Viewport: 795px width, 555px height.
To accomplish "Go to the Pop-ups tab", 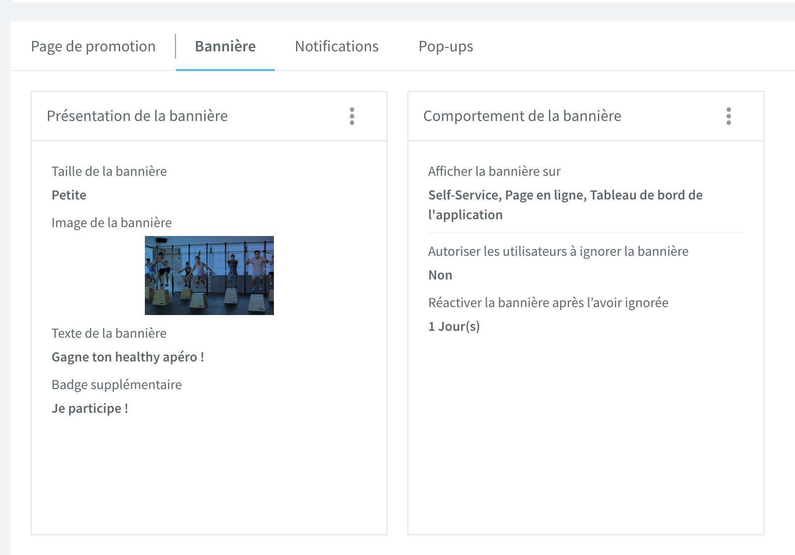I will pos(446,46).
